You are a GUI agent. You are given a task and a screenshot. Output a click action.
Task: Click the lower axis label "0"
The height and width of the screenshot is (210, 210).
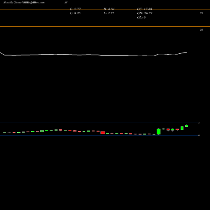pos(199,135)
